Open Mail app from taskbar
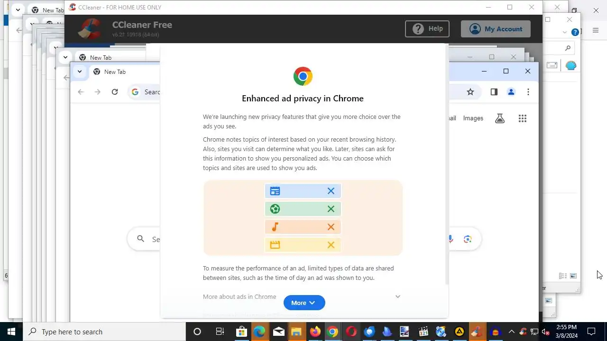Screen dimensions: 607x341 (278, 332)
